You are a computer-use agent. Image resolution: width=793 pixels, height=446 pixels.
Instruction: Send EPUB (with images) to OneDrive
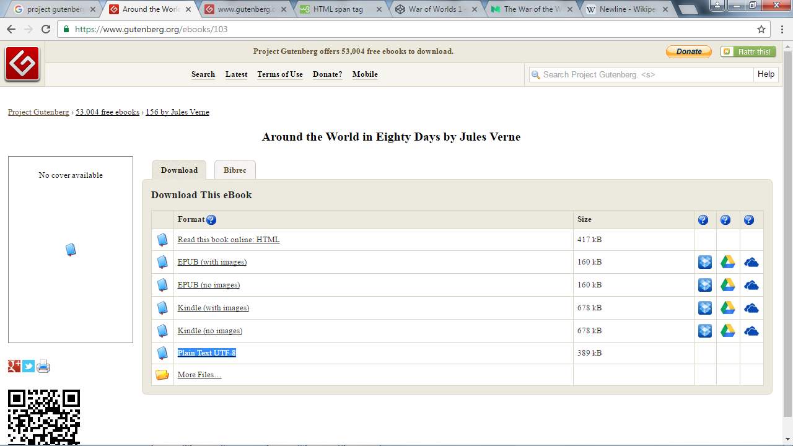(x=751, y=263)
